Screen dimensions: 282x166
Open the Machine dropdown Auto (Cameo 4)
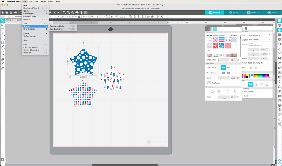tap(259, 35)
